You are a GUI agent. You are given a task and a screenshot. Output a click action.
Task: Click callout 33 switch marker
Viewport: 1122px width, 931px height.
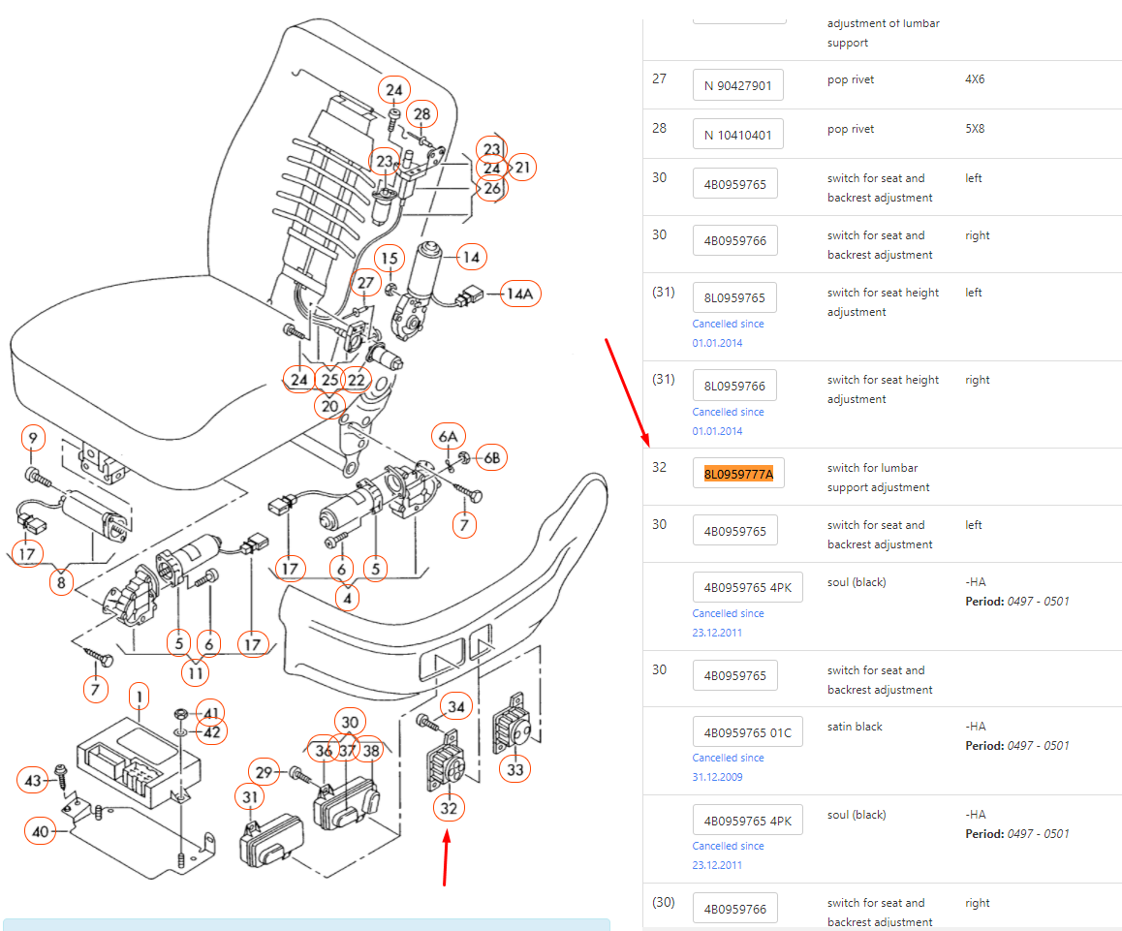pos(514,769)
